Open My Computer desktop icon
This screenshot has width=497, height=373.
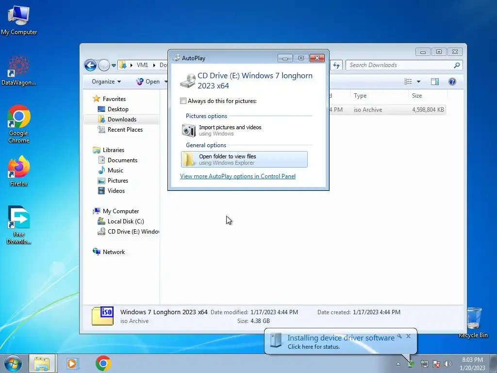(19, 19)
